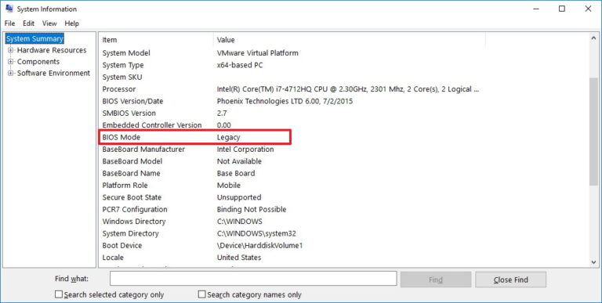Expand the Software Environment node
The image size is (602, 303).
pyautogui.click(x=11, y=74)
